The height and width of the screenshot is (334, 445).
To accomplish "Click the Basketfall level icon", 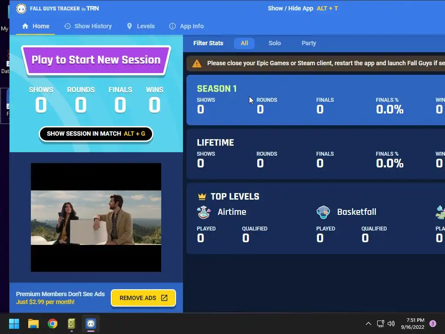I will [323, 212].
